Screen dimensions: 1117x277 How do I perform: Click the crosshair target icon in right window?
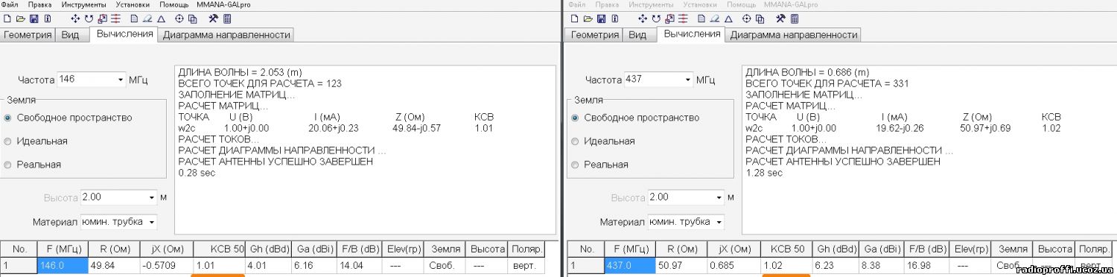[x=747, y=19]
